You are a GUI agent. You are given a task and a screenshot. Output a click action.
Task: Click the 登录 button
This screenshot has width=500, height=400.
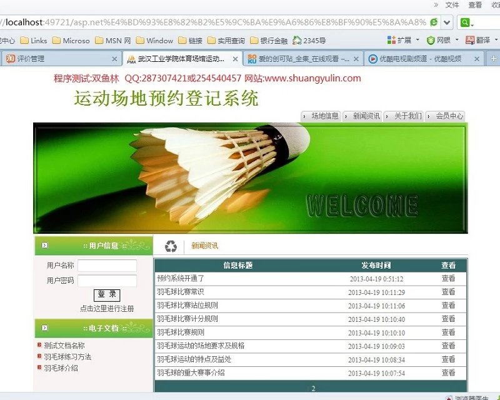[107, 295]
